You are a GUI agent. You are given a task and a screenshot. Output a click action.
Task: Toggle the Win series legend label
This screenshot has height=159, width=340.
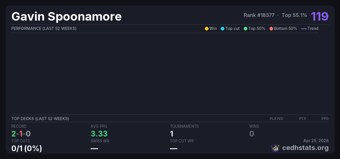coord(213,28)
